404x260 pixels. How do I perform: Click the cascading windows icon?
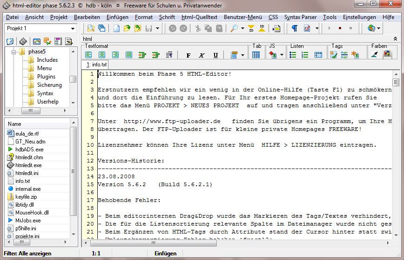(102, 28)
